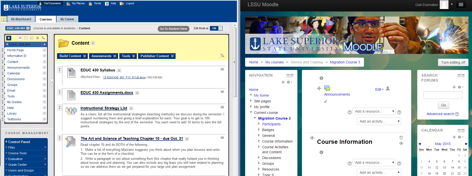Click the move icon beside Moodle Announcements
The height and width of the screenshot is (176, 472).
[319, 88]
